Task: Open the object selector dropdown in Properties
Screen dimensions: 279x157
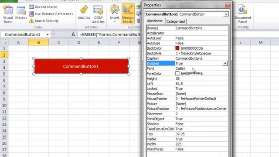Action: coord(226,14)
